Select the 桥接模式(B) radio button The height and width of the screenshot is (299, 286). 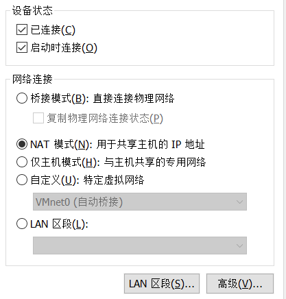click(x=22, y=99)
